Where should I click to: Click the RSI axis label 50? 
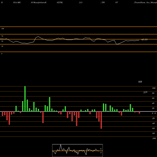point(2,41)
